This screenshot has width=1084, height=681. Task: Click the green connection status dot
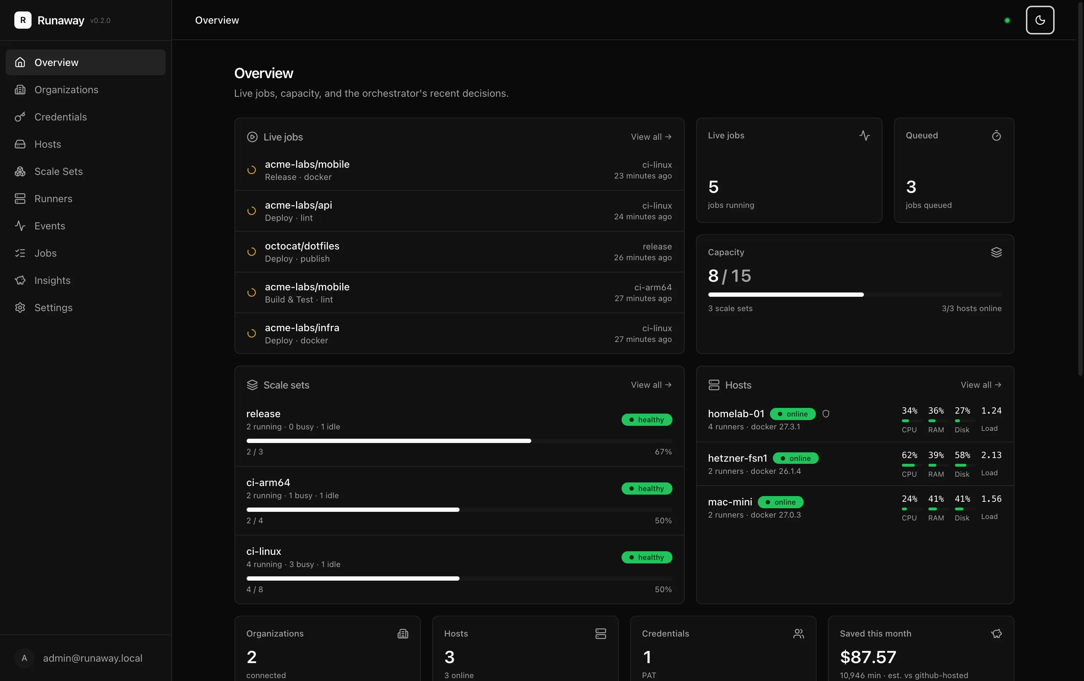1007,20
